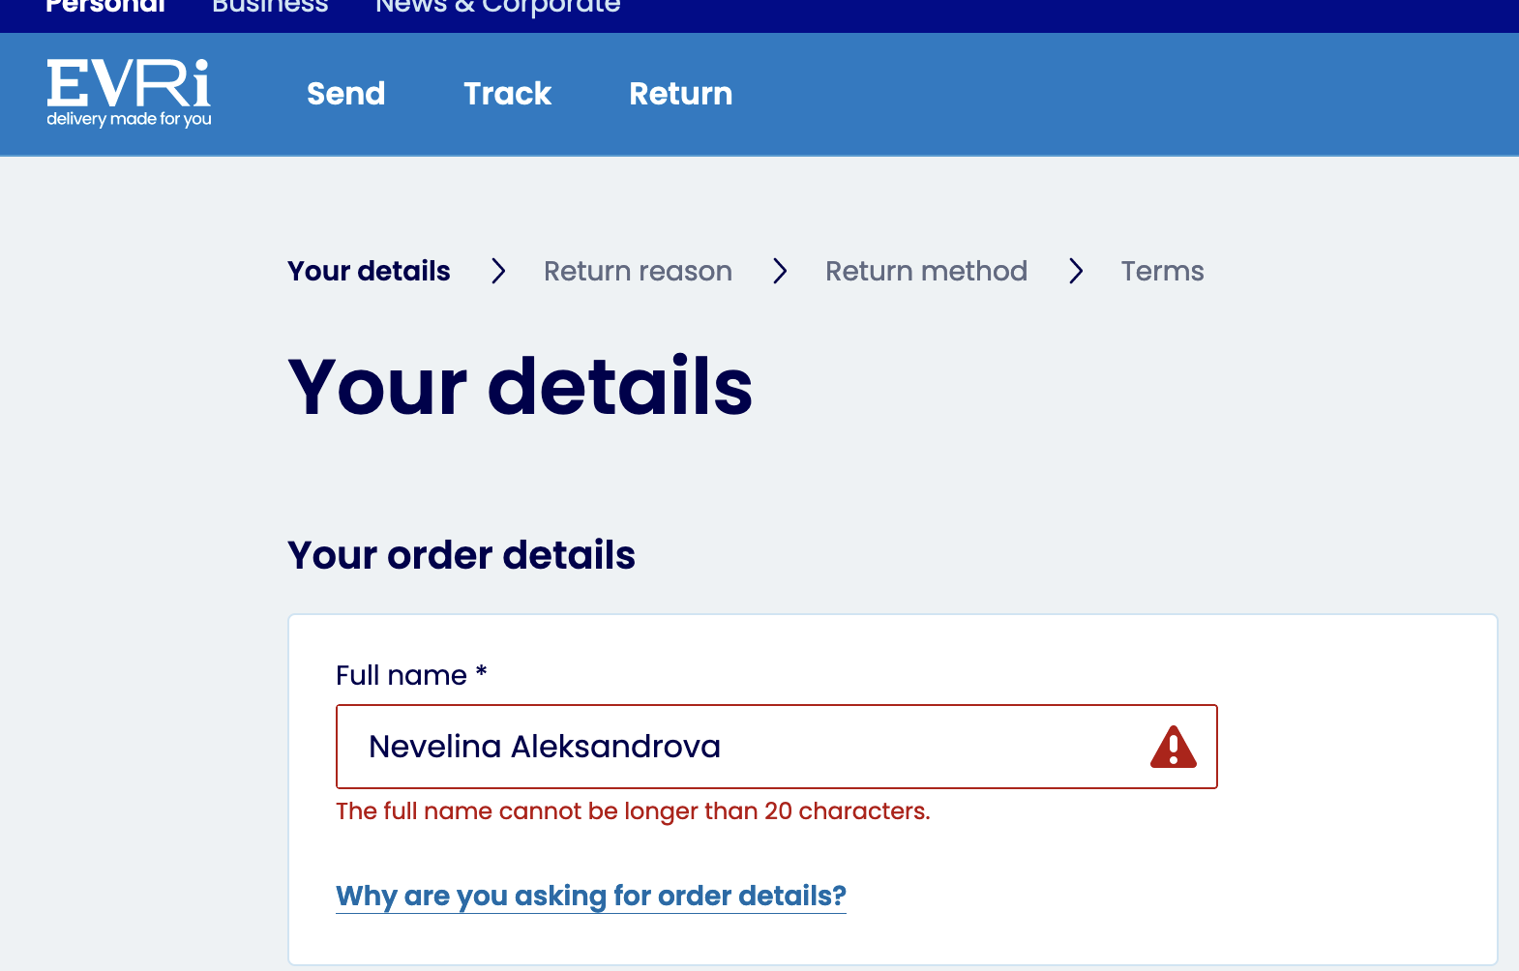Image resolution: width=1519 pixels, height=971 pixels.
Task: Select Return in the main navigation
Action: coord(680,94)
